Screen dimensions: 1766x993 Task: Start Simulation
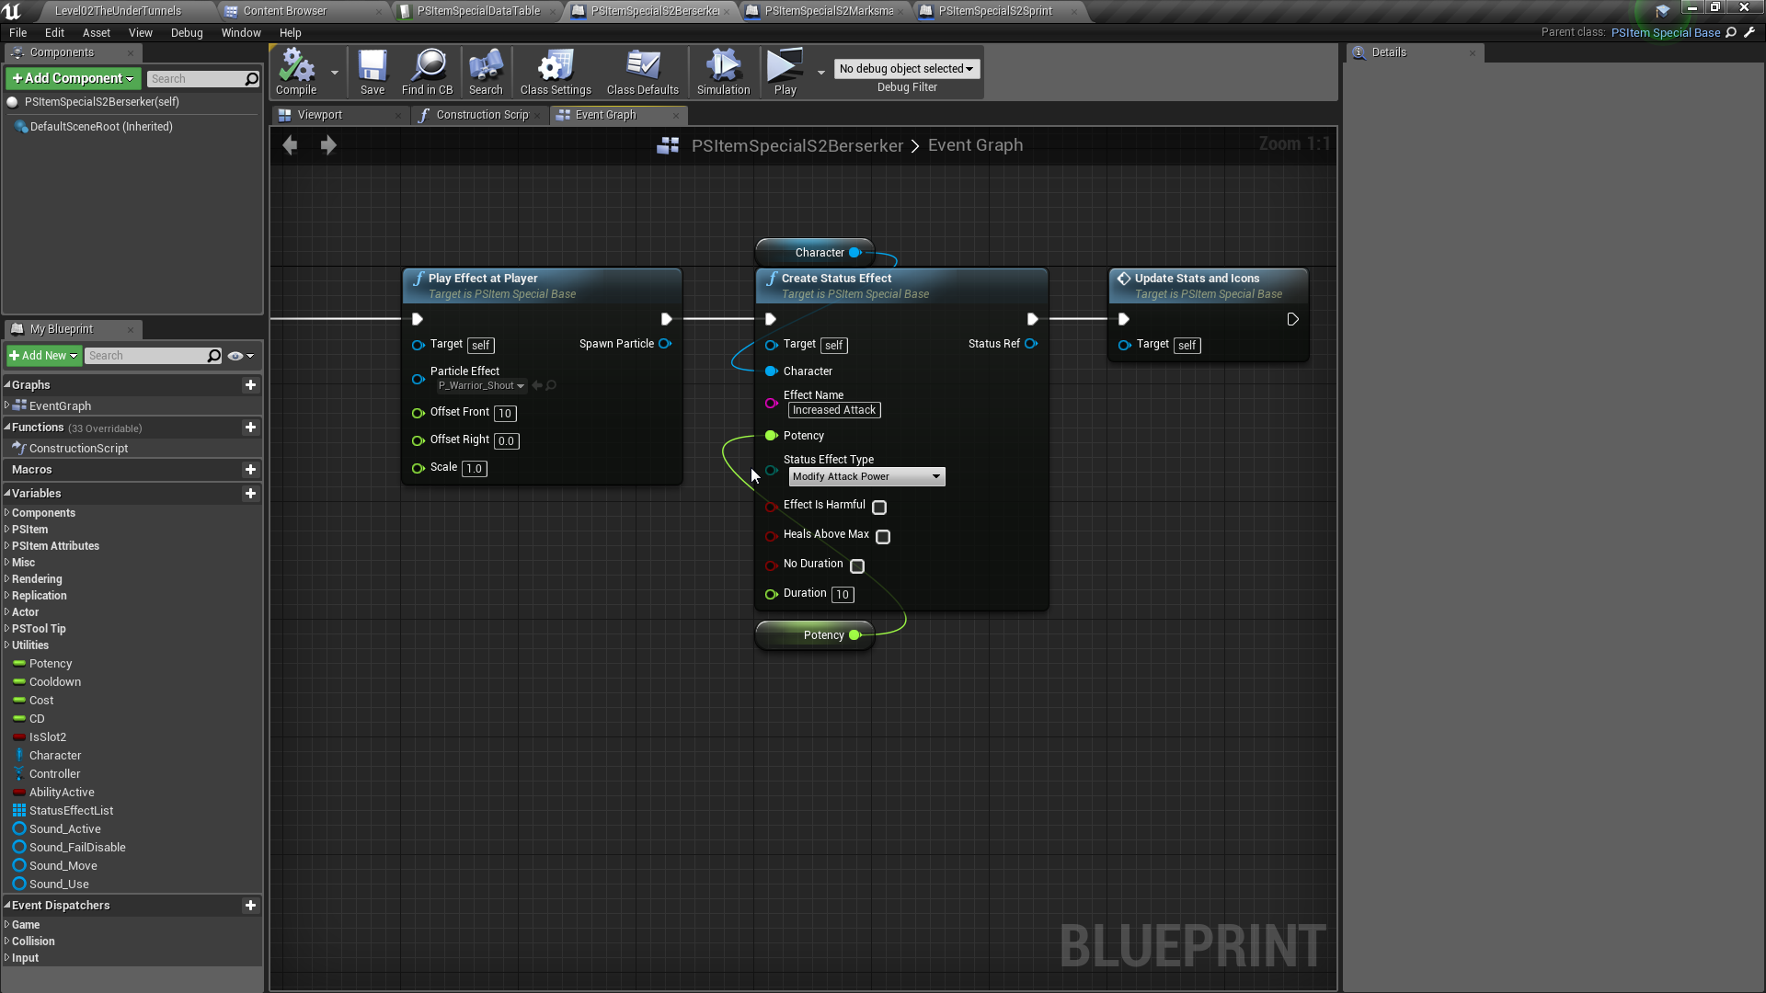coord(724,72)
